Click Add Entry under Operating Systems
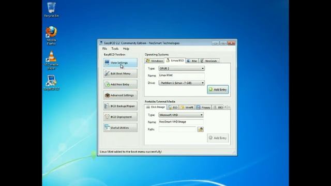331x186 pixels. [x=218, y=89]
